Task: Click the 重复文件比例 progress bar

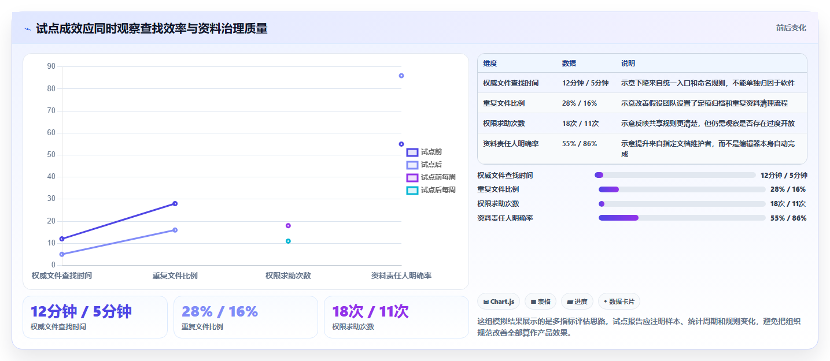Action: [x=682, y=189]
